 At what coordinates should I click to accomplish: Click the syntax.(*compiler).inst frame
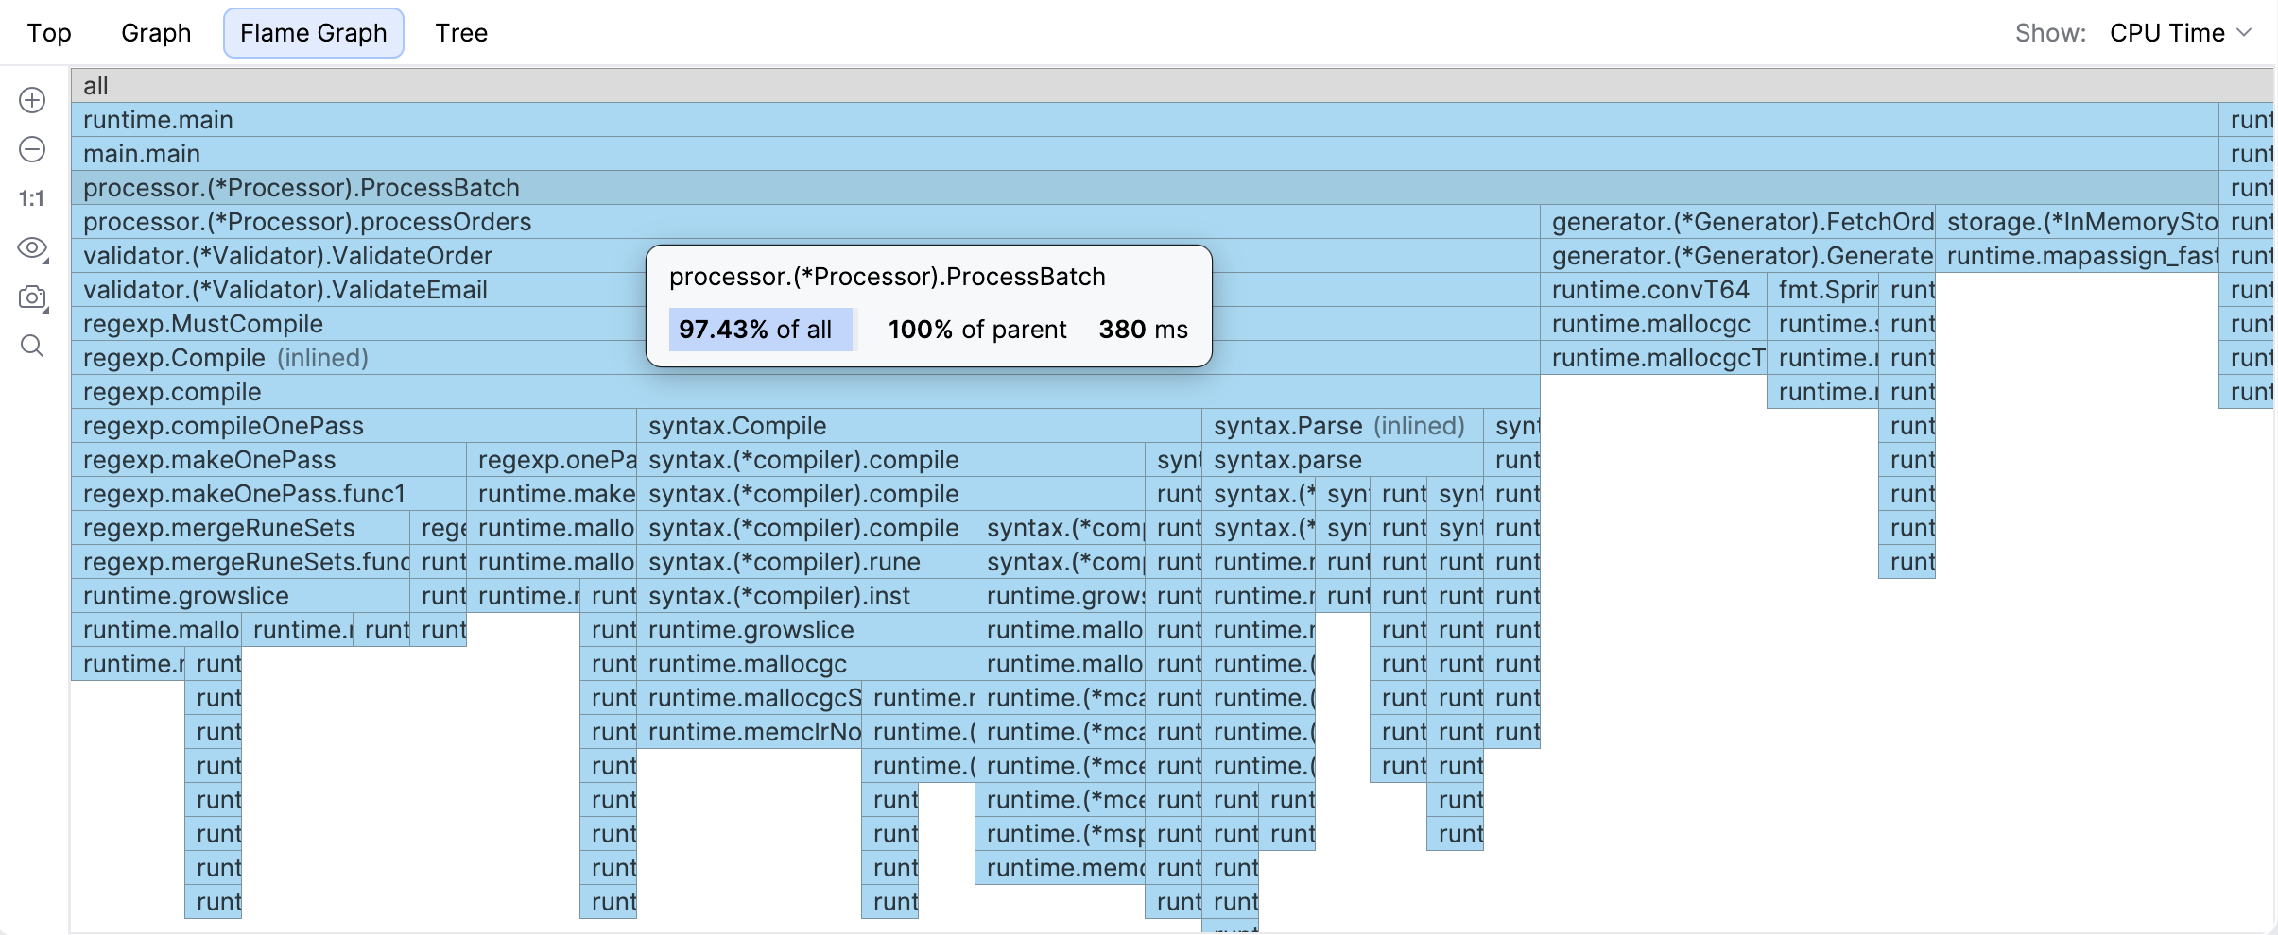[805, 596]
